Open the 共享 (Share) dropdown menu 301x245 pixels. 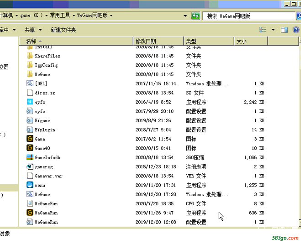pyautogui.click(x=33, y=30)
